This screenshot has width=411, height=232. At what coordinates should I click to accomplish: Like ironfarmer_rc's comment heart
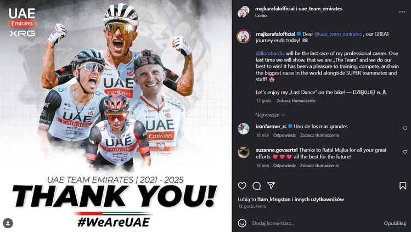point(405,128)
